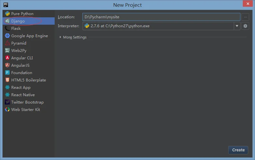This screenshot has width=255, height=160.
Task: Open the Interpreter dropdown arrow
Action: 237,26
